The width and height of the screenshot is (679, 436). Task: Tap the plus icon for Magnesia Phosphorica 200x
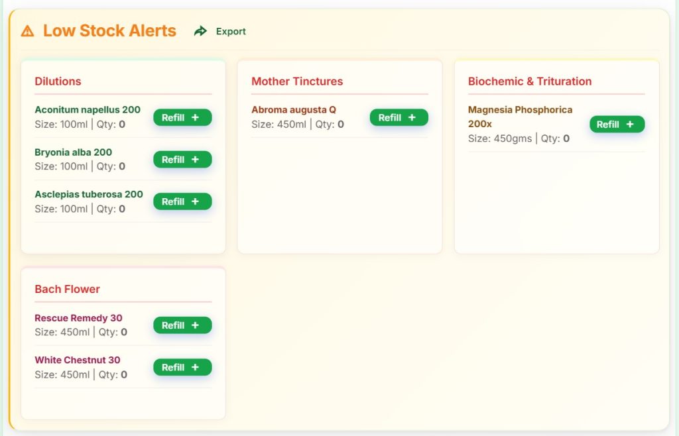click(x=629, y=125)
